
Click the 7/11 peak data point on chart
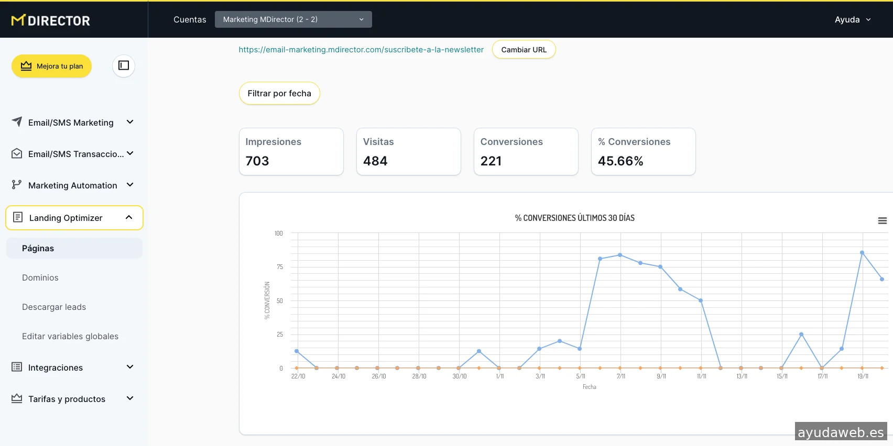[x=620, y=255]
